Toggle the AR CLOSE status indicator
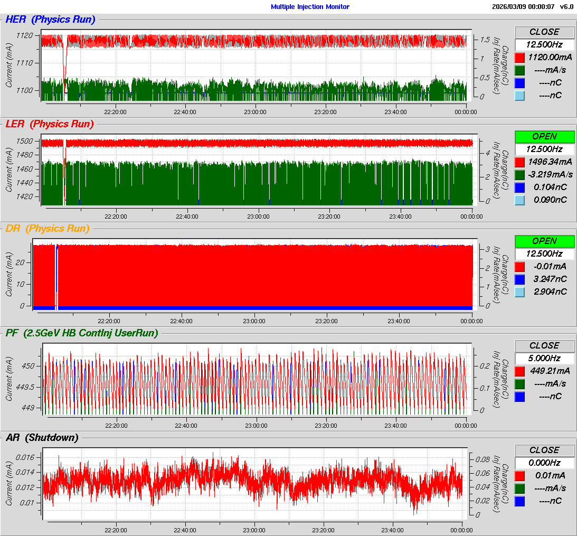Viewport: 577px width, 536px height. pos(544,450)
